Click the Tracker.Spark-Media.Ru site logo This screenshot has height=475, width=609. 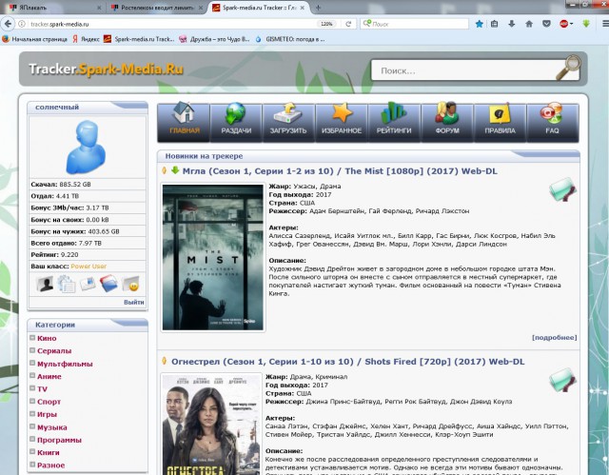click(x=106, y=69)
